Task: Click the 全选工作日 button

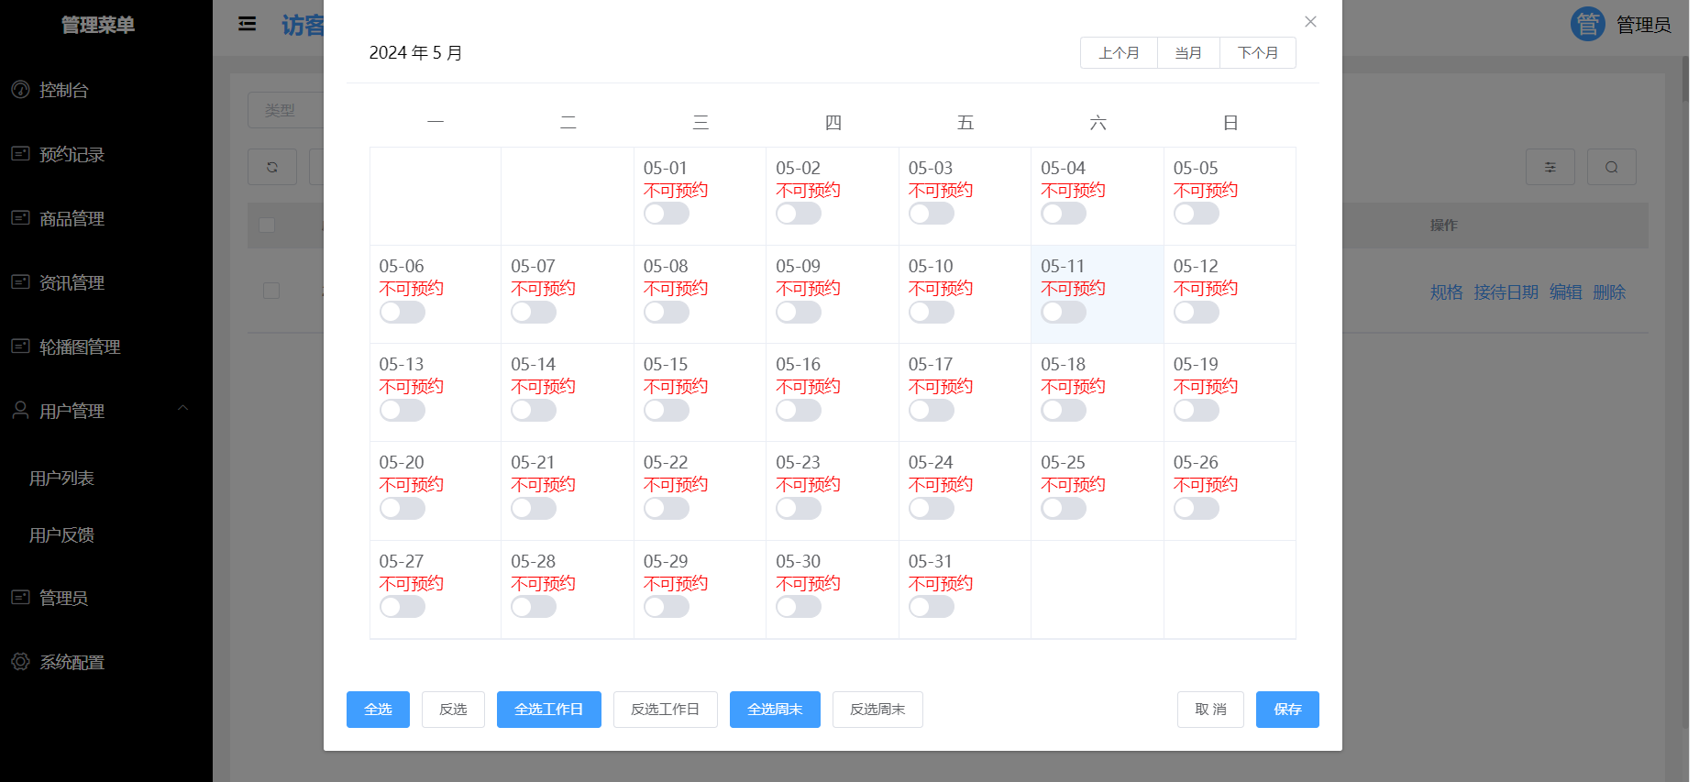Action: (548, 710)
